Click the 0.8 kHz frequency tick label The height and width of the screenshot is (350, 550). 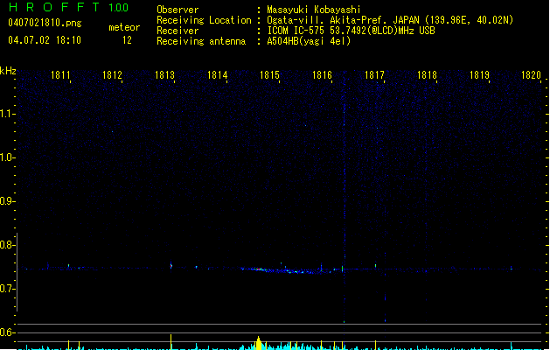pyautogui.click(x=7, y=245)
